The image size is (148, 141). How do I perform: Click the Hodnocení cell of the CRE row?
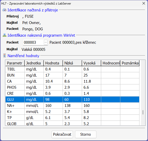tap(111, 93)
